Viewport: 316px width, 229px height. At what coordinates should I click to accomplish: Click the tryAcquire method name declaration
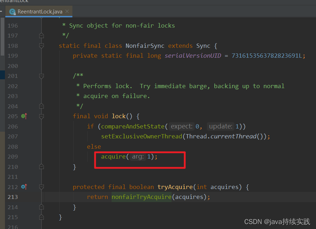click(x=175, y=187)
